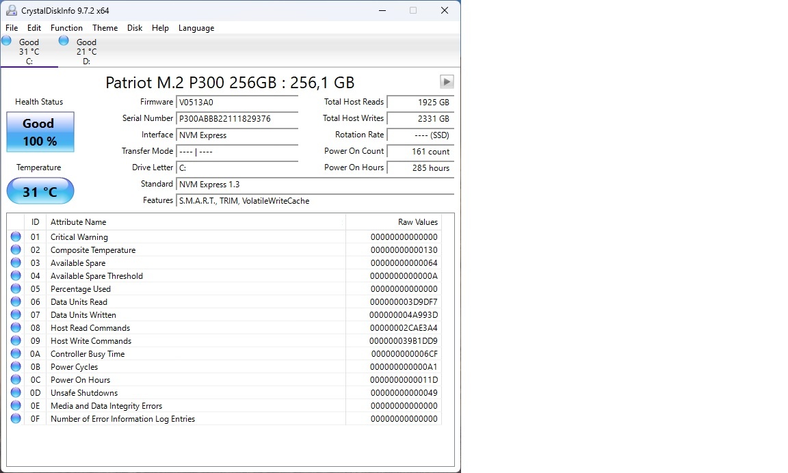
Task: Open the Function menu
Action: pyautogui.click(x=66, y=28)
